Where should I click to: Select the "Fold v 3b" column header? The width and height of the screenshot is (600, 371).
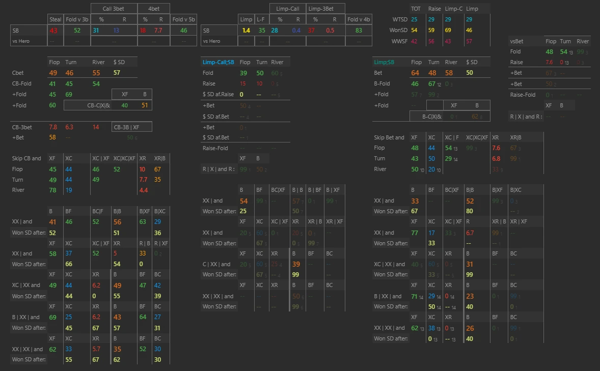(77, 19)
